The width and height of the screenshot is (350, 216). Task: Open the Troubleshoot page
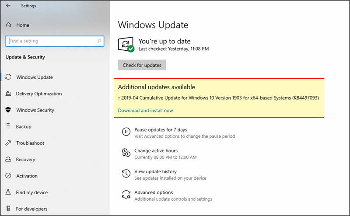tap(30, 143)
